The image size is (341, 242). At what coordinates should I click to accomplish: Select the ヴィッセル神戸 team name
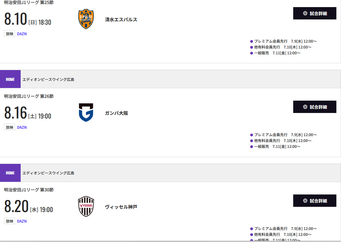click(x=121, y=207)
